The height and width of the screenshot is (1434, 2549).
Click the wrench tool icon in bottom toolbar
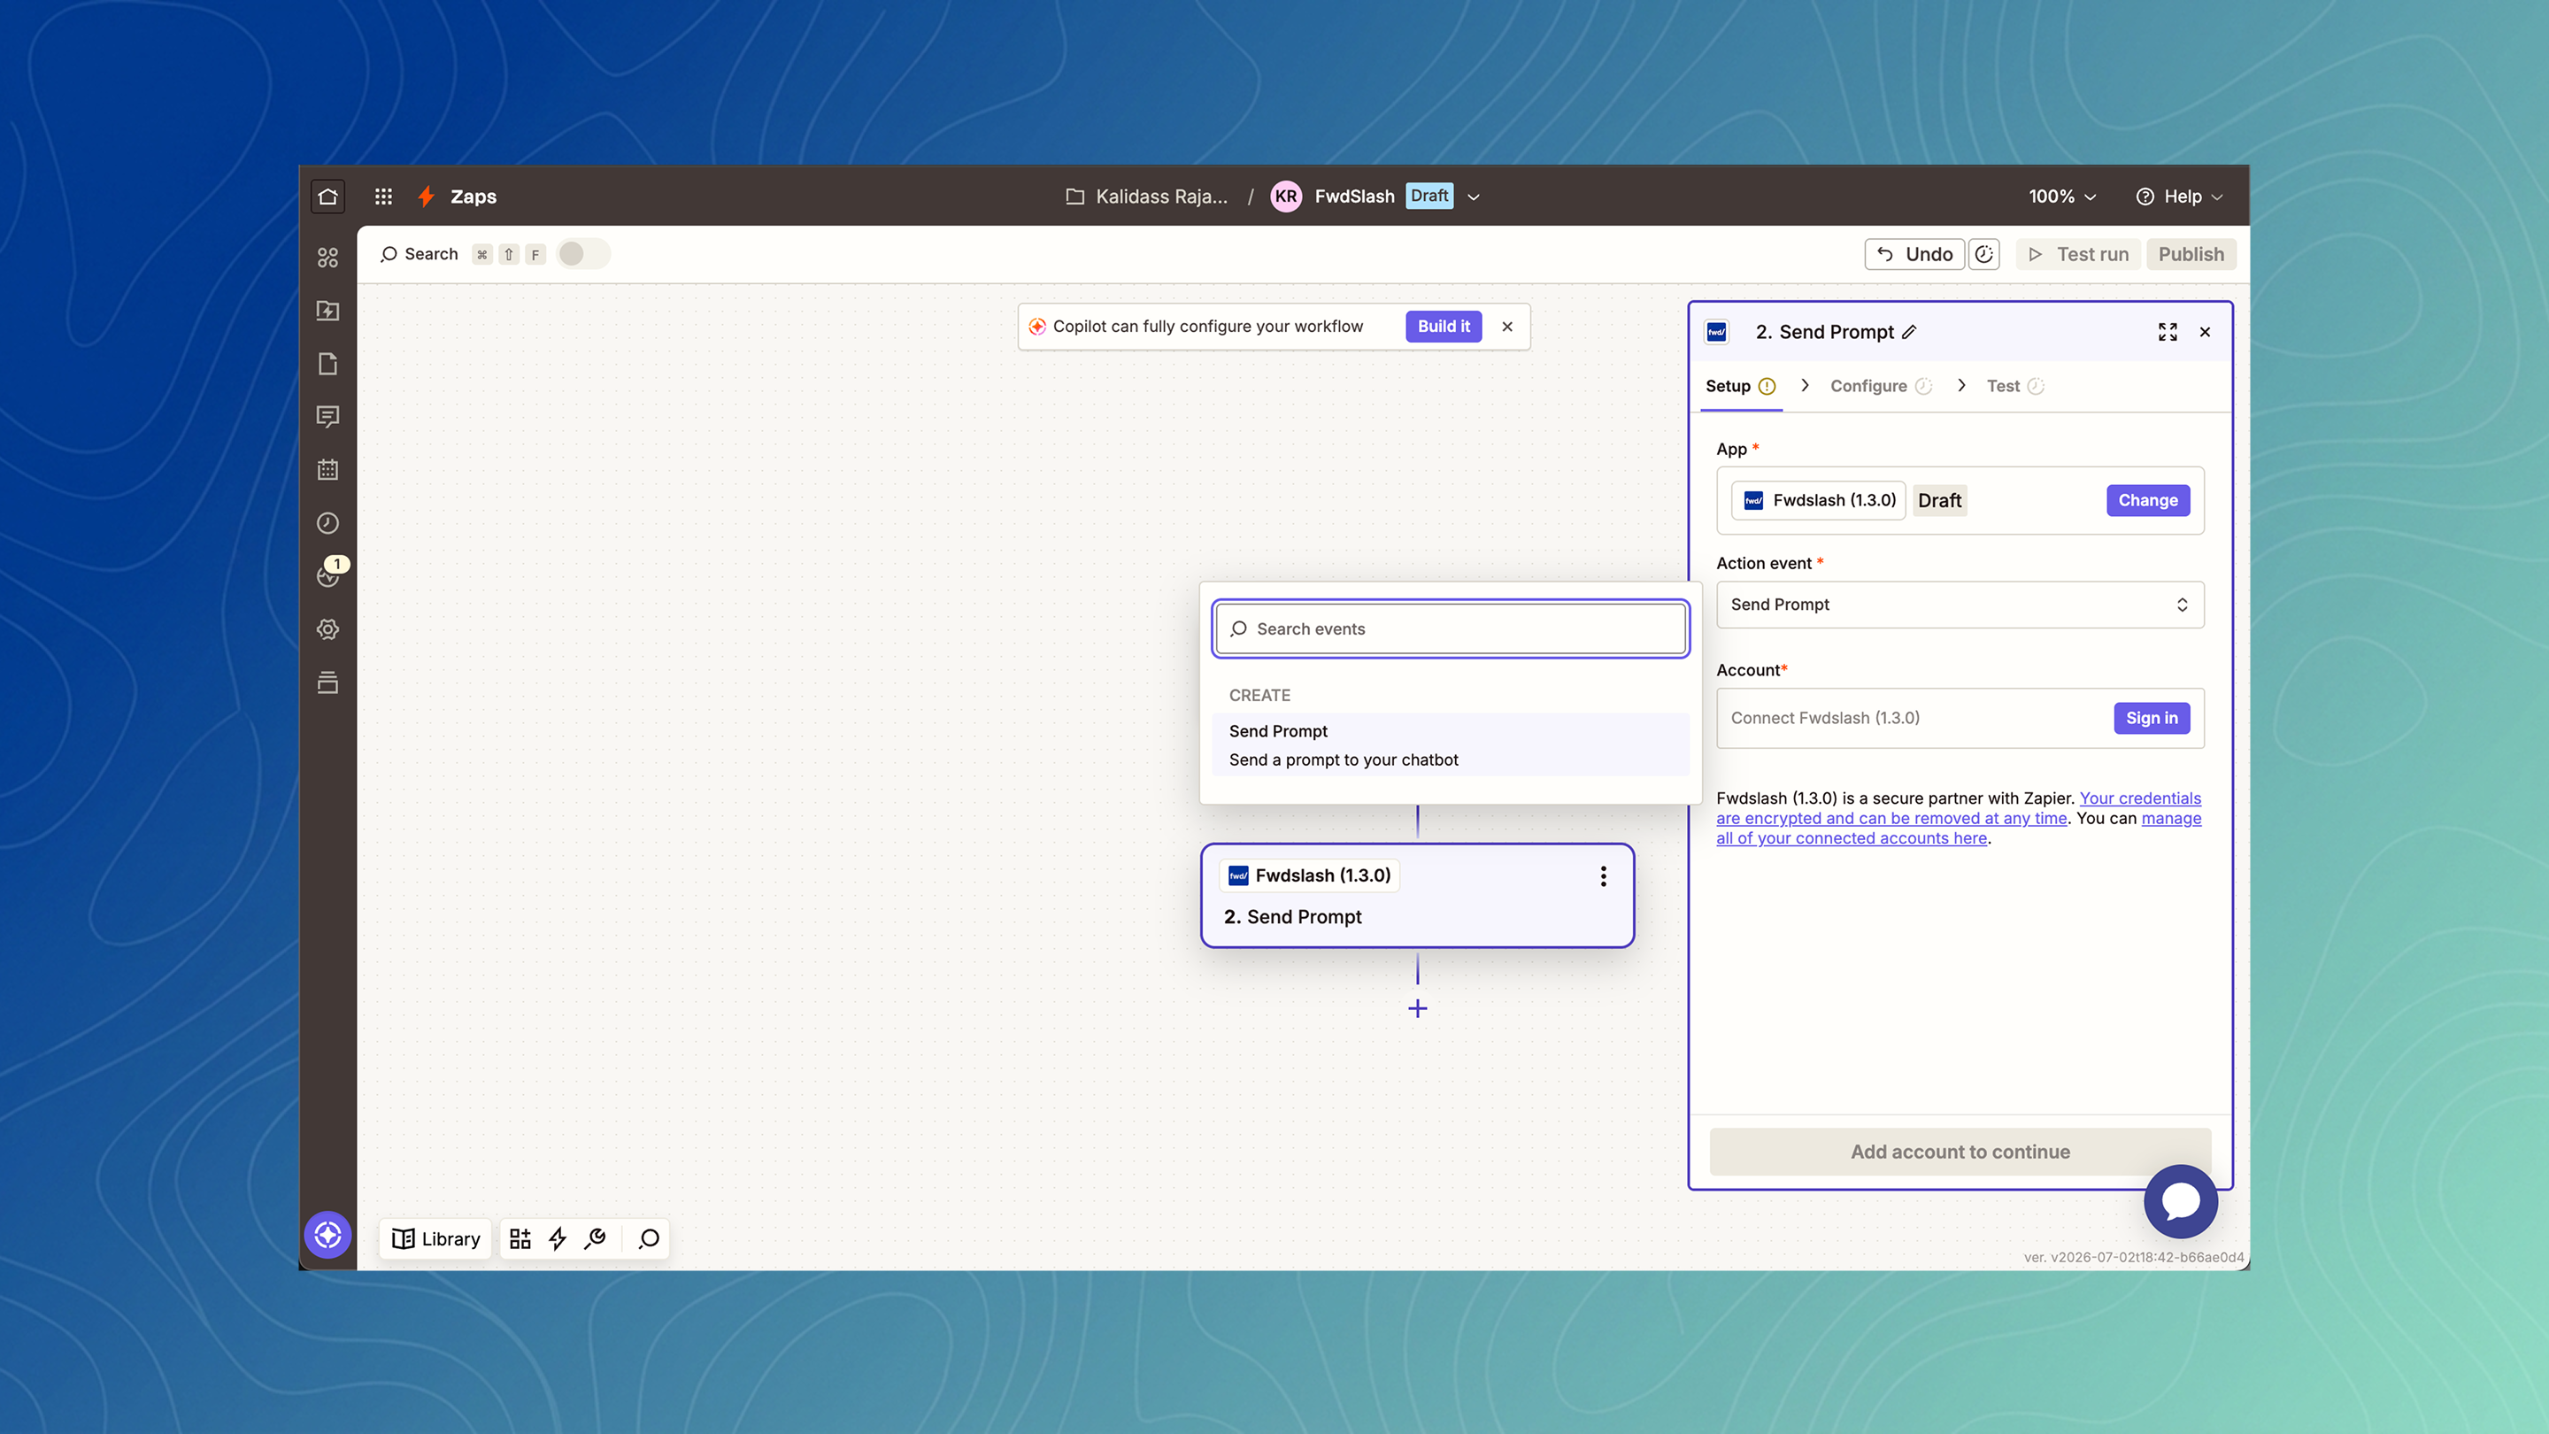[x=596, y=1239]
